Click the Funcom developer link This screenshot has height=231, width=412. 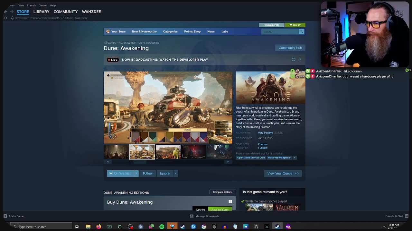pyautogui.click(x=263, y=144)
